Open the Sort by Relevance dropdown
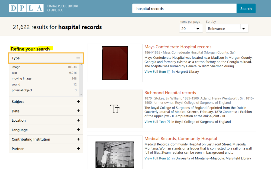Screen dimensions: 271x169 click(x=227, y=28)
